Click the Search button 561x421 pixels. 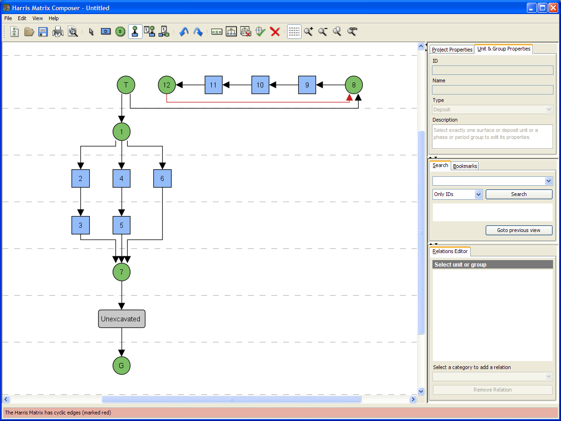tap(519, 194)
